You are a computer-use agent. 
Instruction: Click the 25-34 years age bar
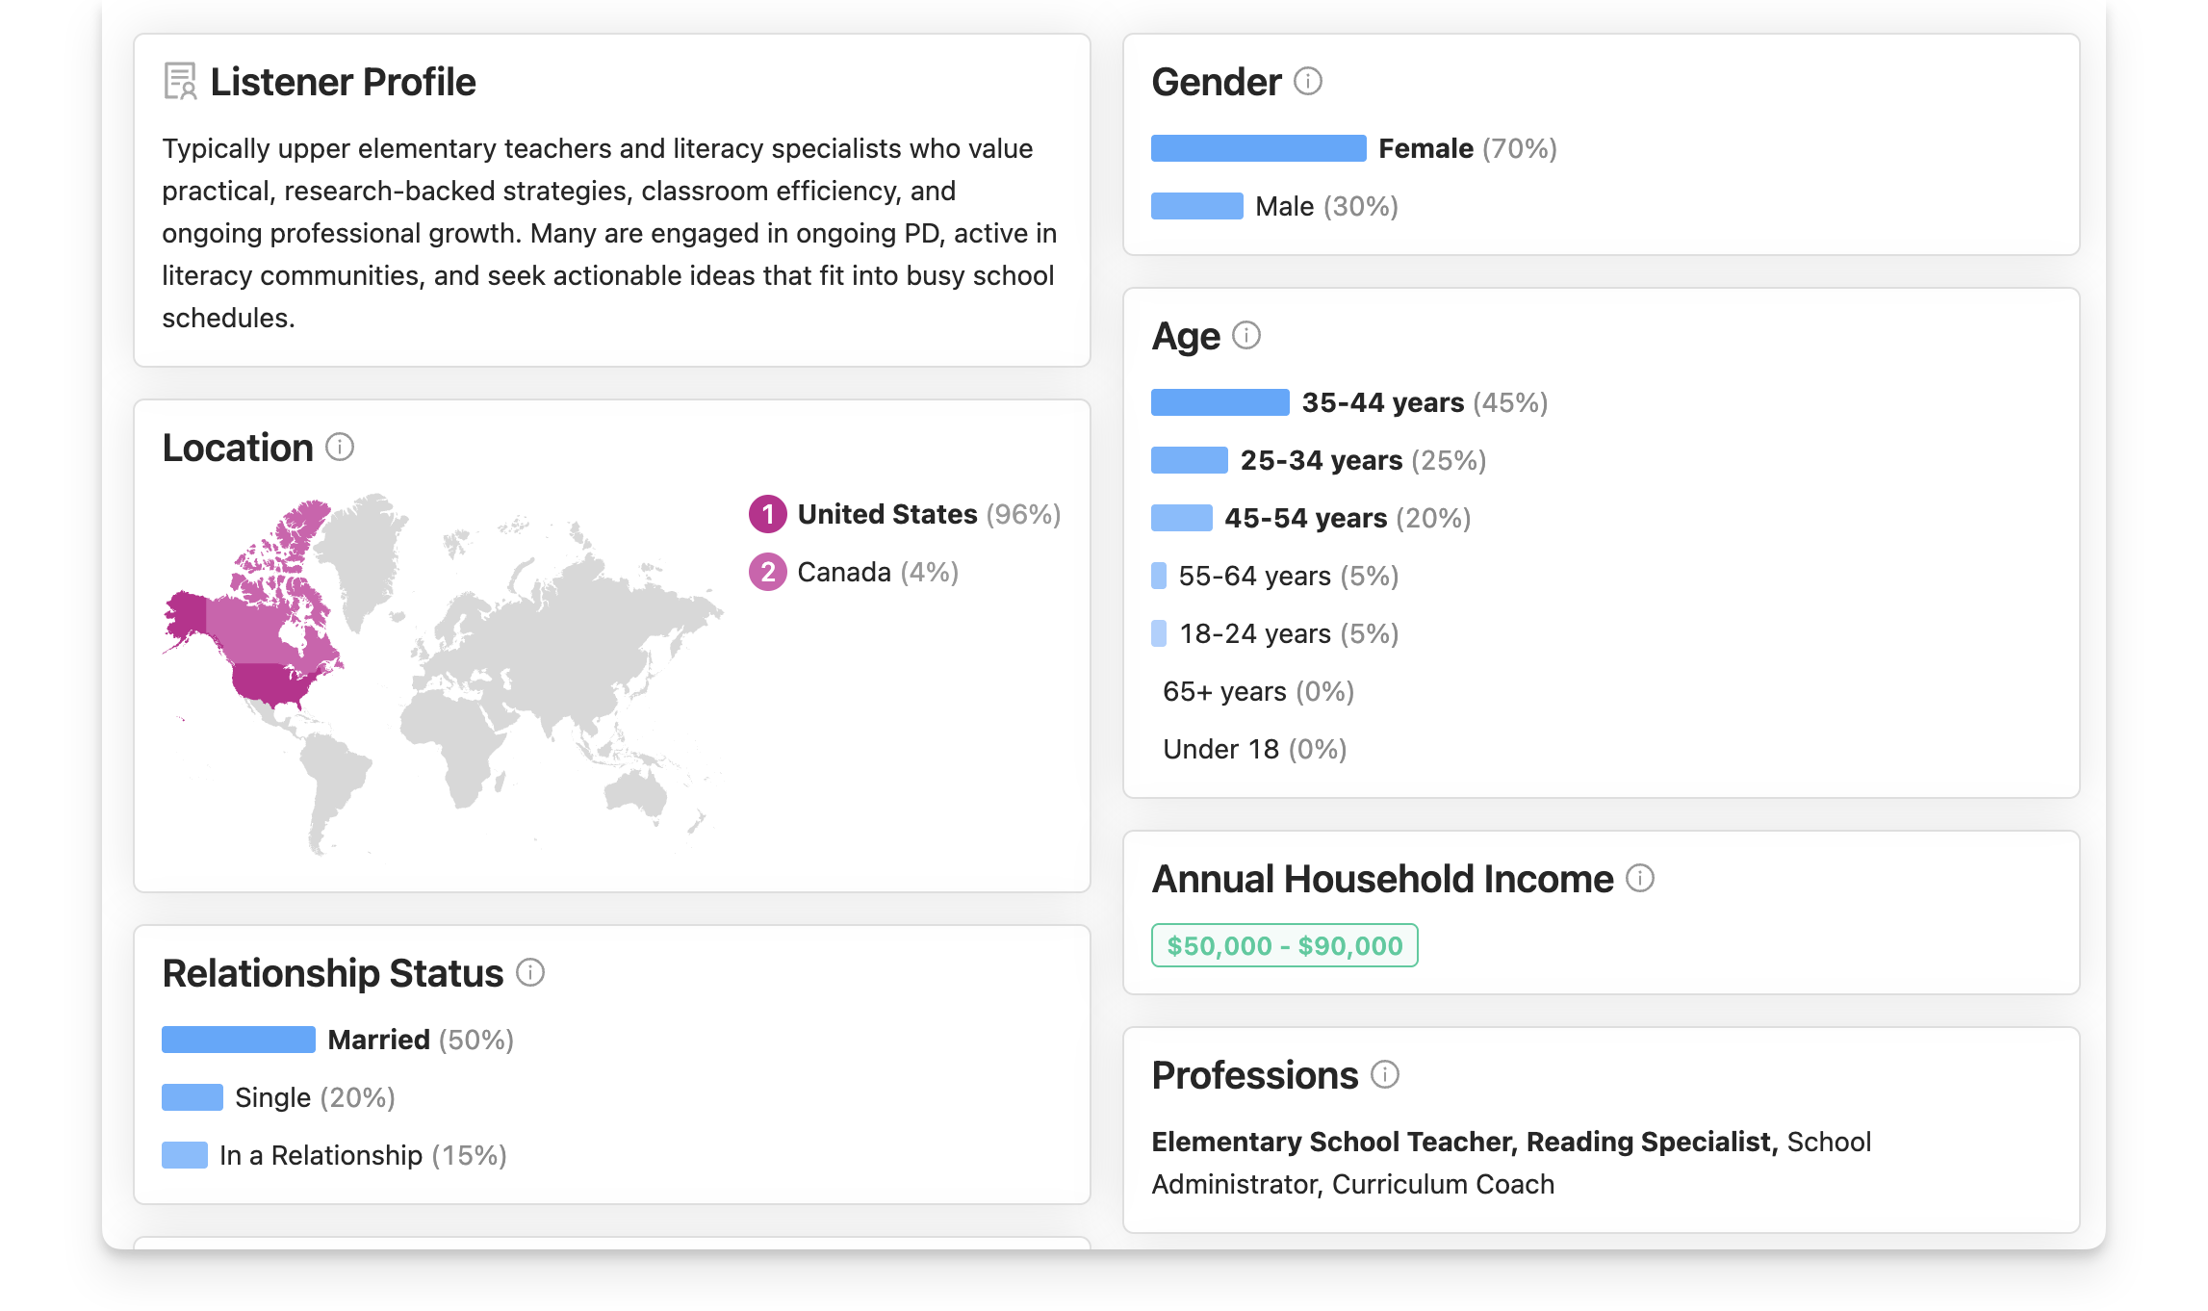(x=1190, y=460)
